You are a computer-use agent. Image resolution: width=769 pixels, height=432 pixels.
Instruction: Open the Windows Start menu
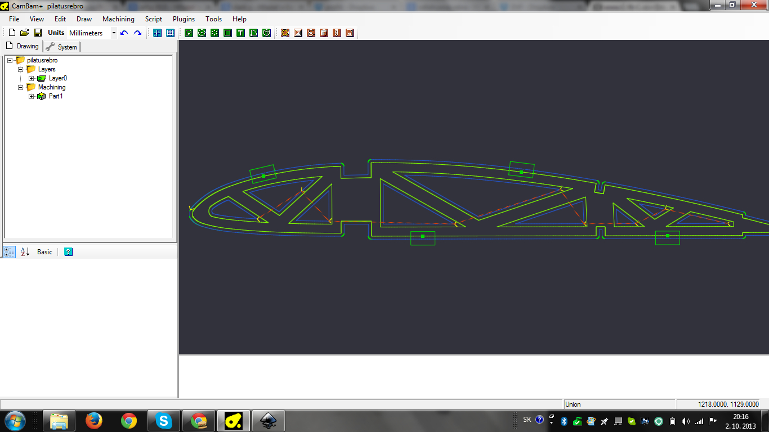coord(15,421)
